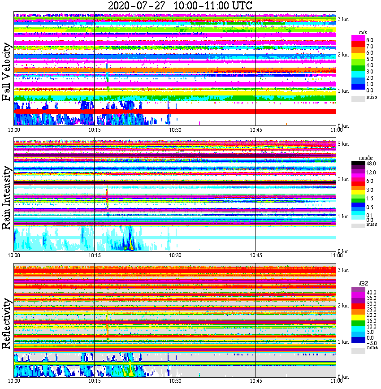Click the '48.0' value in the mm/hr legend
The height and width of the screenshot is (389, 381).
tap(371, 164)
